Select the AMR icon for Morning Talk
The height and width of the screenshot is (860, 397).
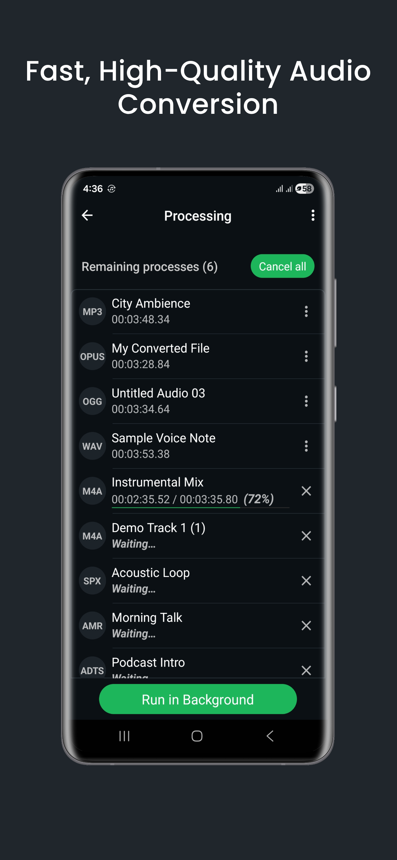coord(92,625)
